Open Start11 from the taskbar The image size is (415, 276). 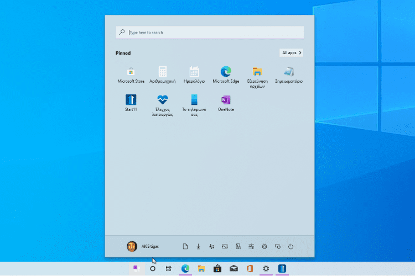(282, 269)
